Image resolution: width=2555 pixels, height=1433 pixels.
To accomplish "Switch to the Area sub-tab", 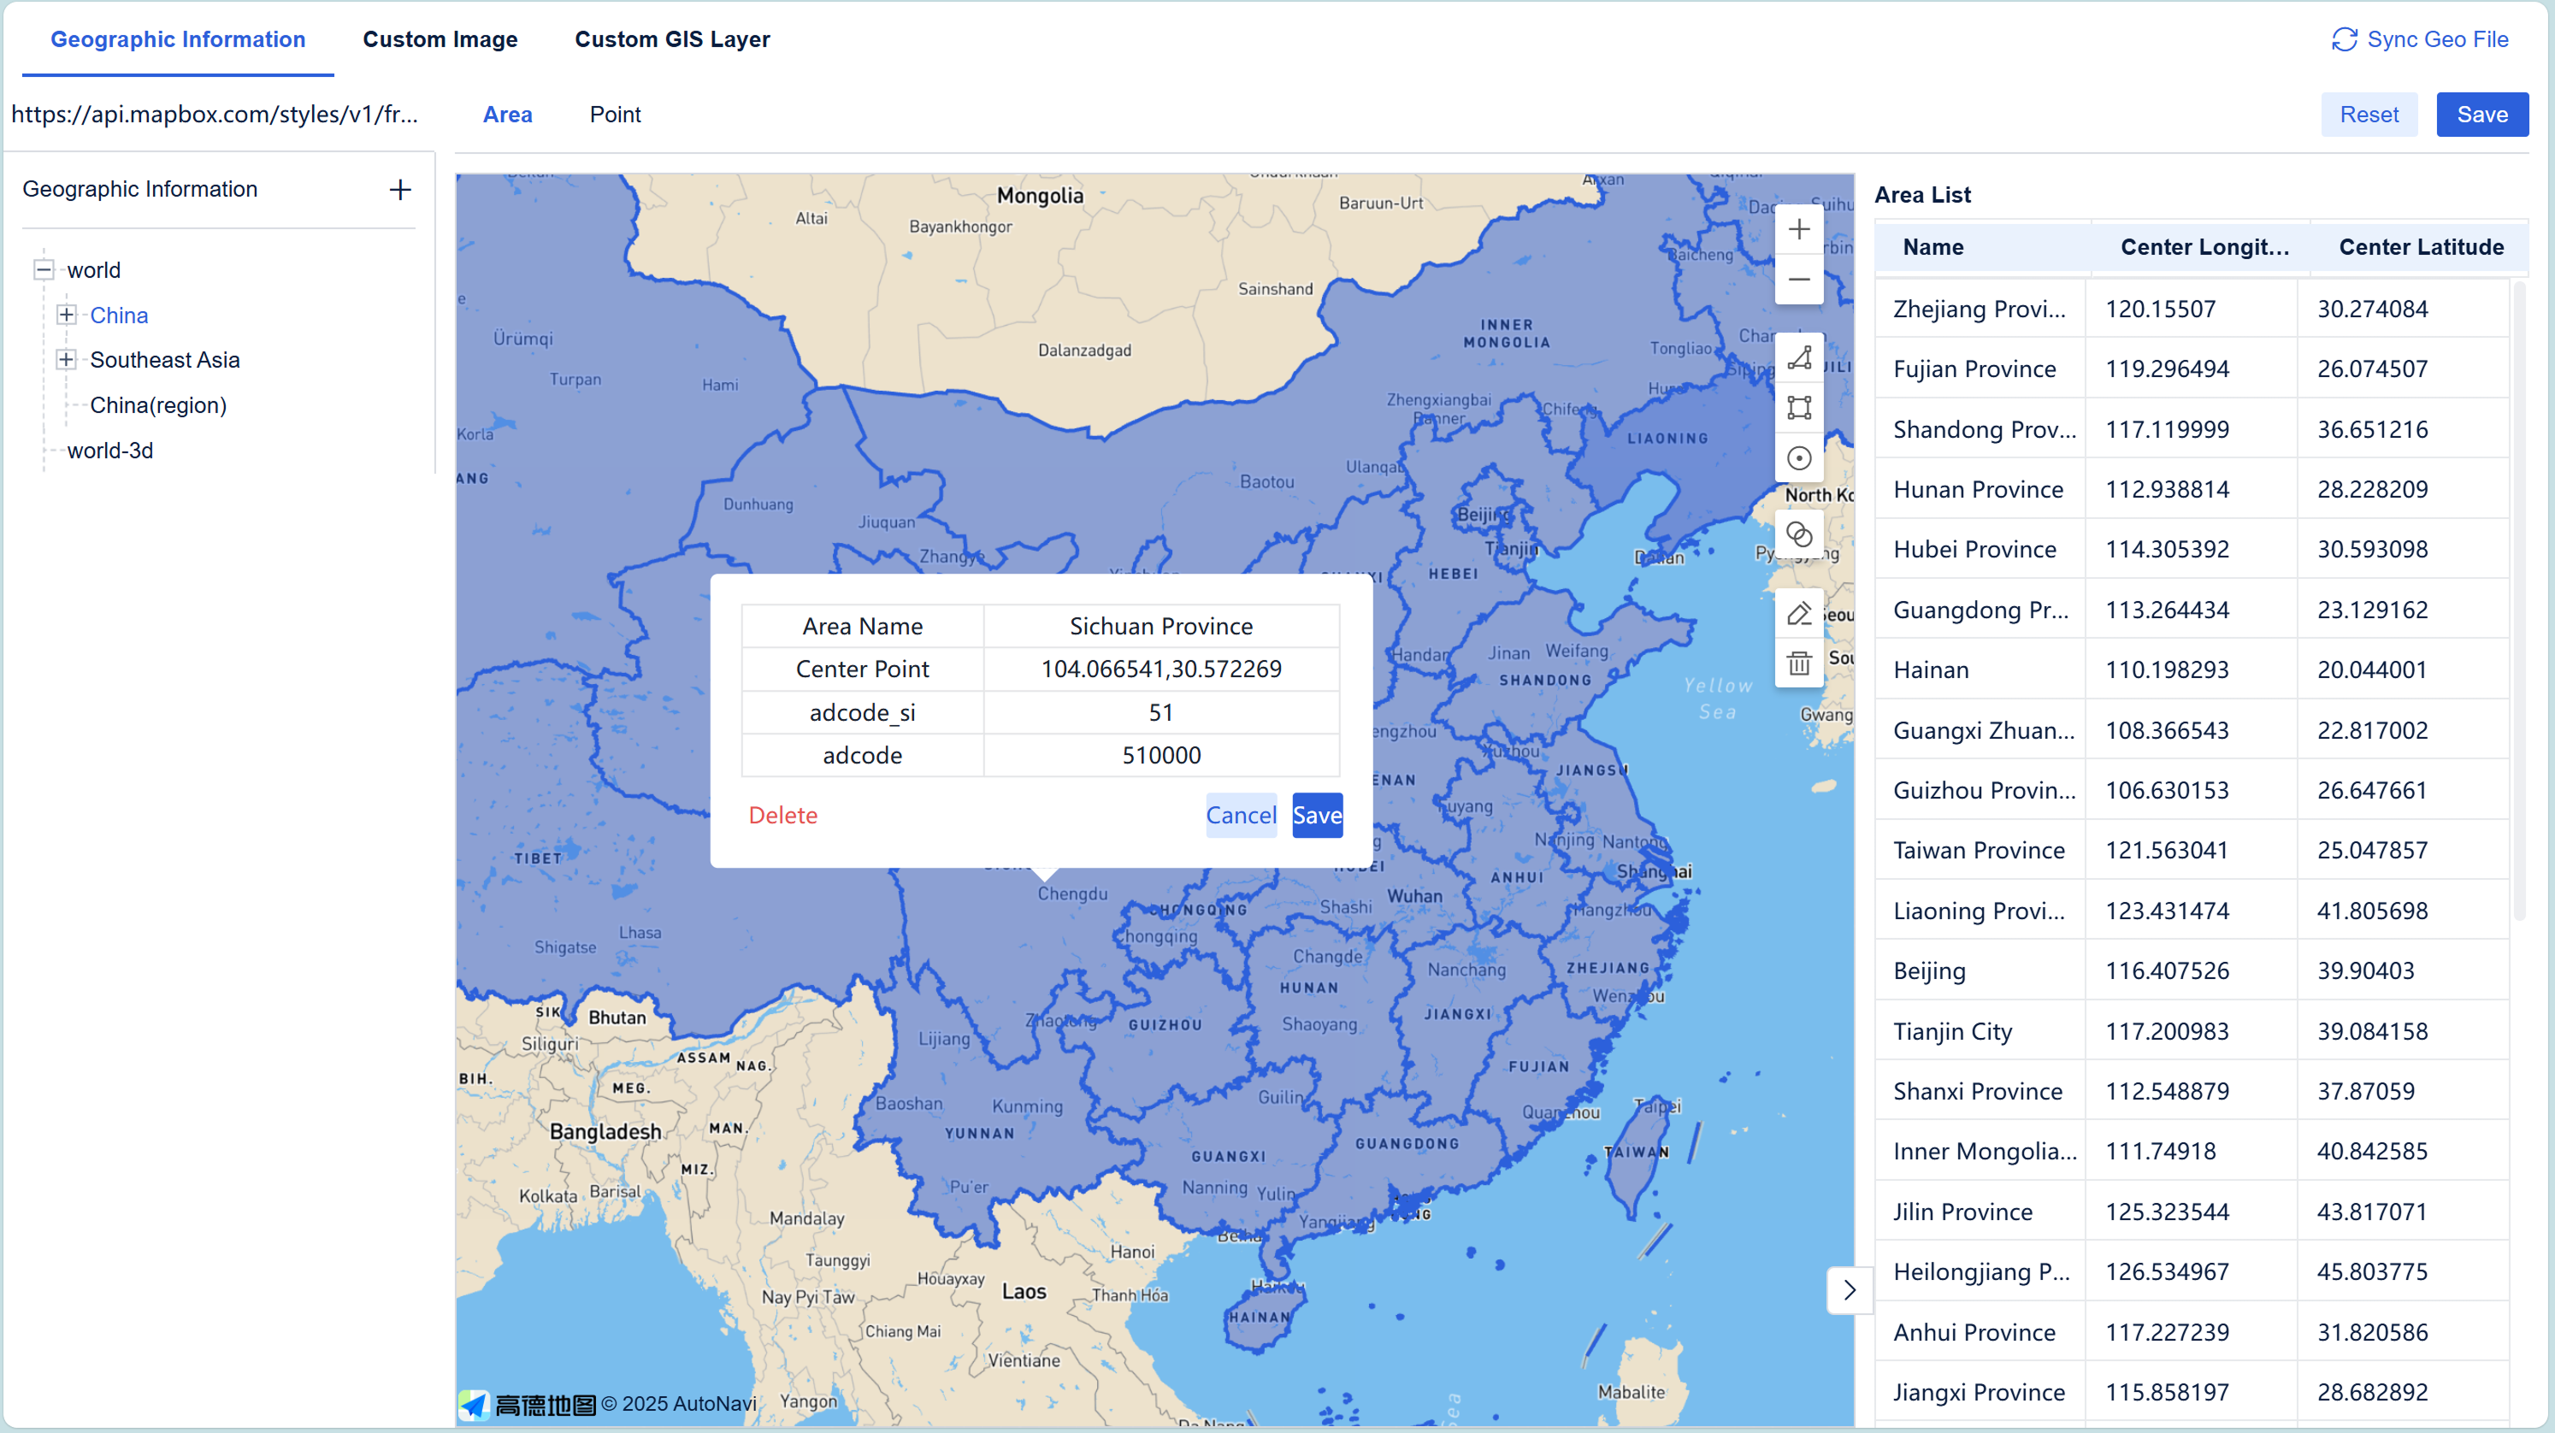I will [x=508, y=115].
